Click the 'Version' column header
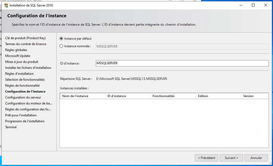 pyautogui.click(x=255, y=96)
